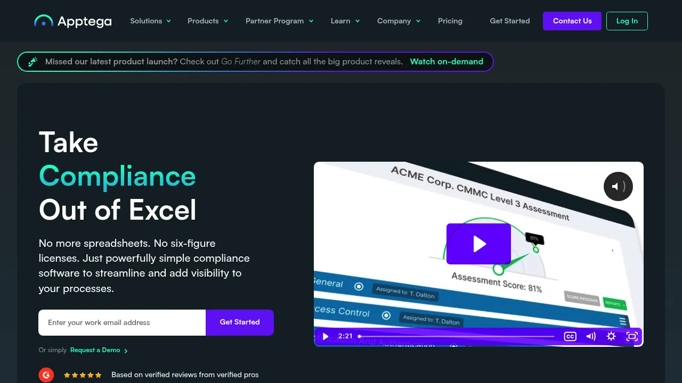Open video settings gear
The height and width of the screenshot is (383, 682).
pyautogui.click(x=611, y=336)
